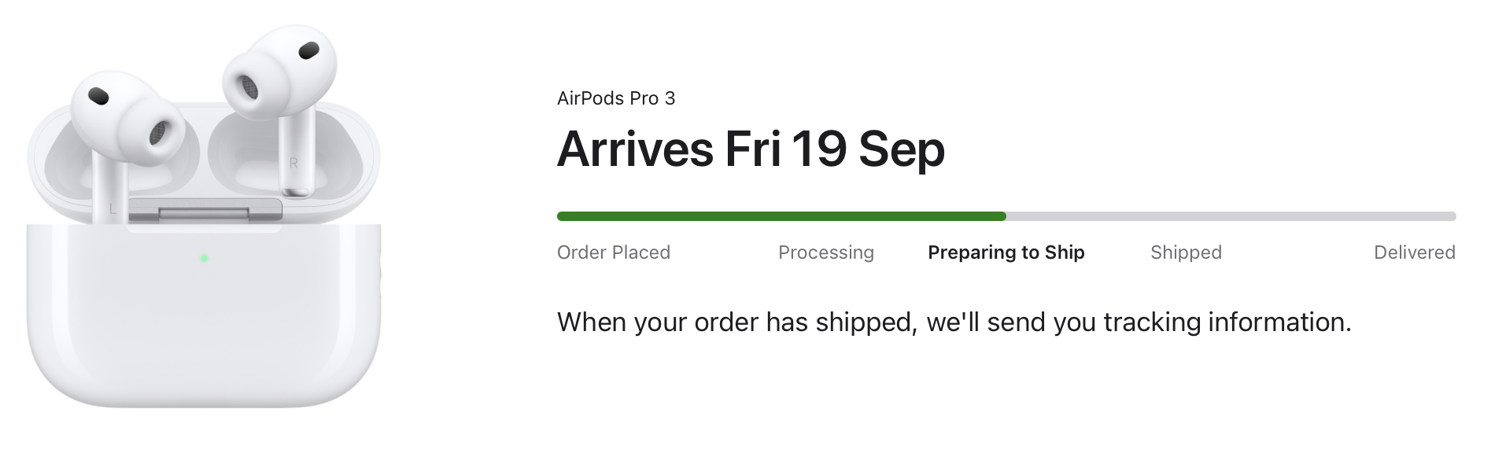This screenshot has height=453, width=1506.
Task: Select the Processing status step
Action: (825, 252)
